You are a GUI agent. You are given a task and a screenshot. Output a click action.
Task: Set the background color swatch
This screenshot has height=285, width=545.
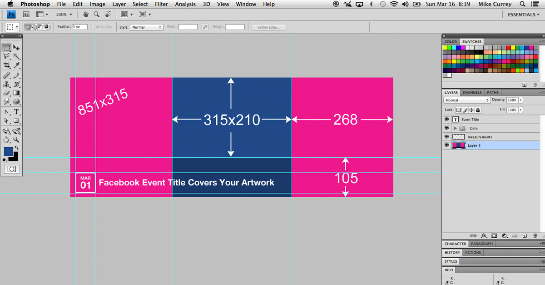15,158
